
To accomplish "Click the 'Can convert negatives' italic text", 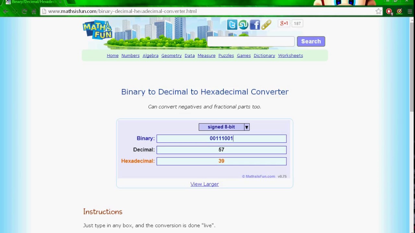I will click(205, 107).
